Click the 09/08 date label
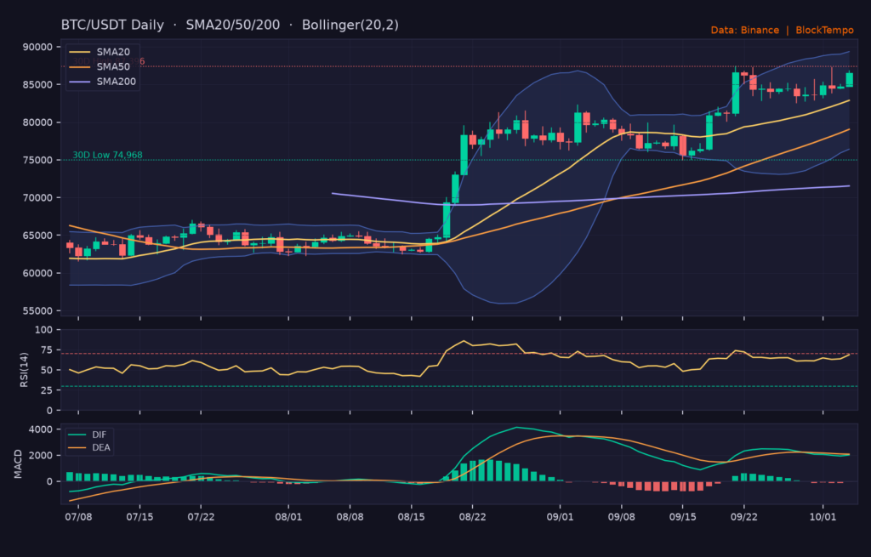The image size is (871, 557). pos(622,517)
